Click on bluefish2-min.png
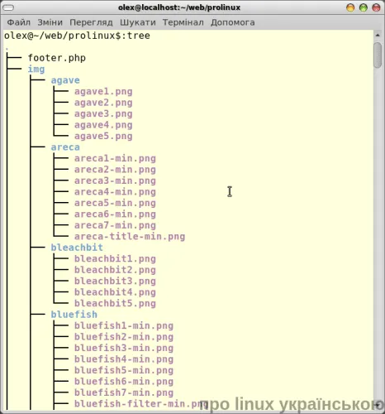 pos(124,337)
